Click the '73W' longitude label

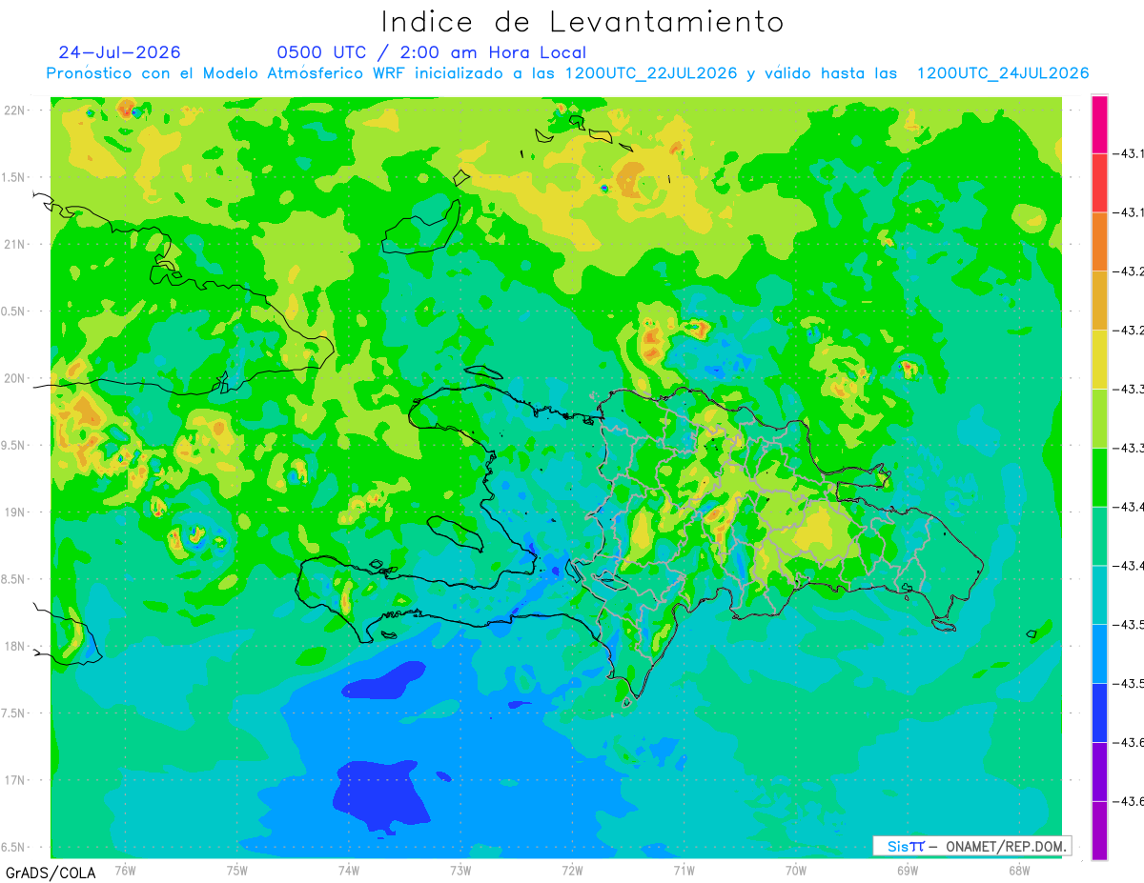click(460, 871)
